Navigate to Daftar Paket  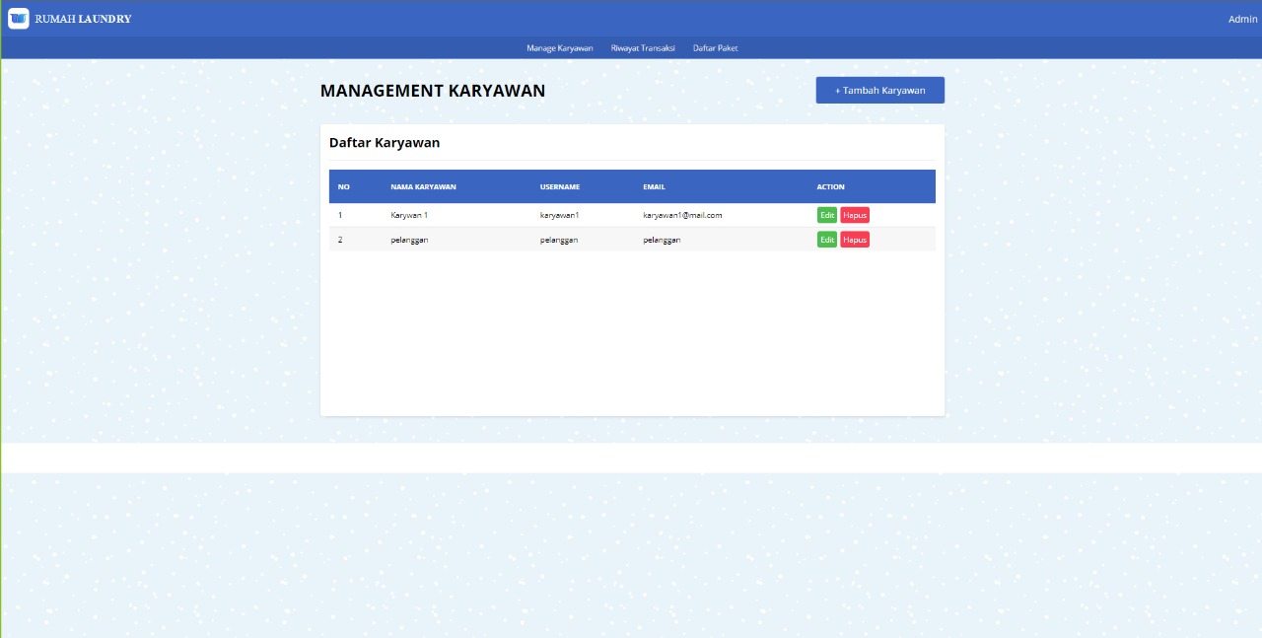point(715,47)
